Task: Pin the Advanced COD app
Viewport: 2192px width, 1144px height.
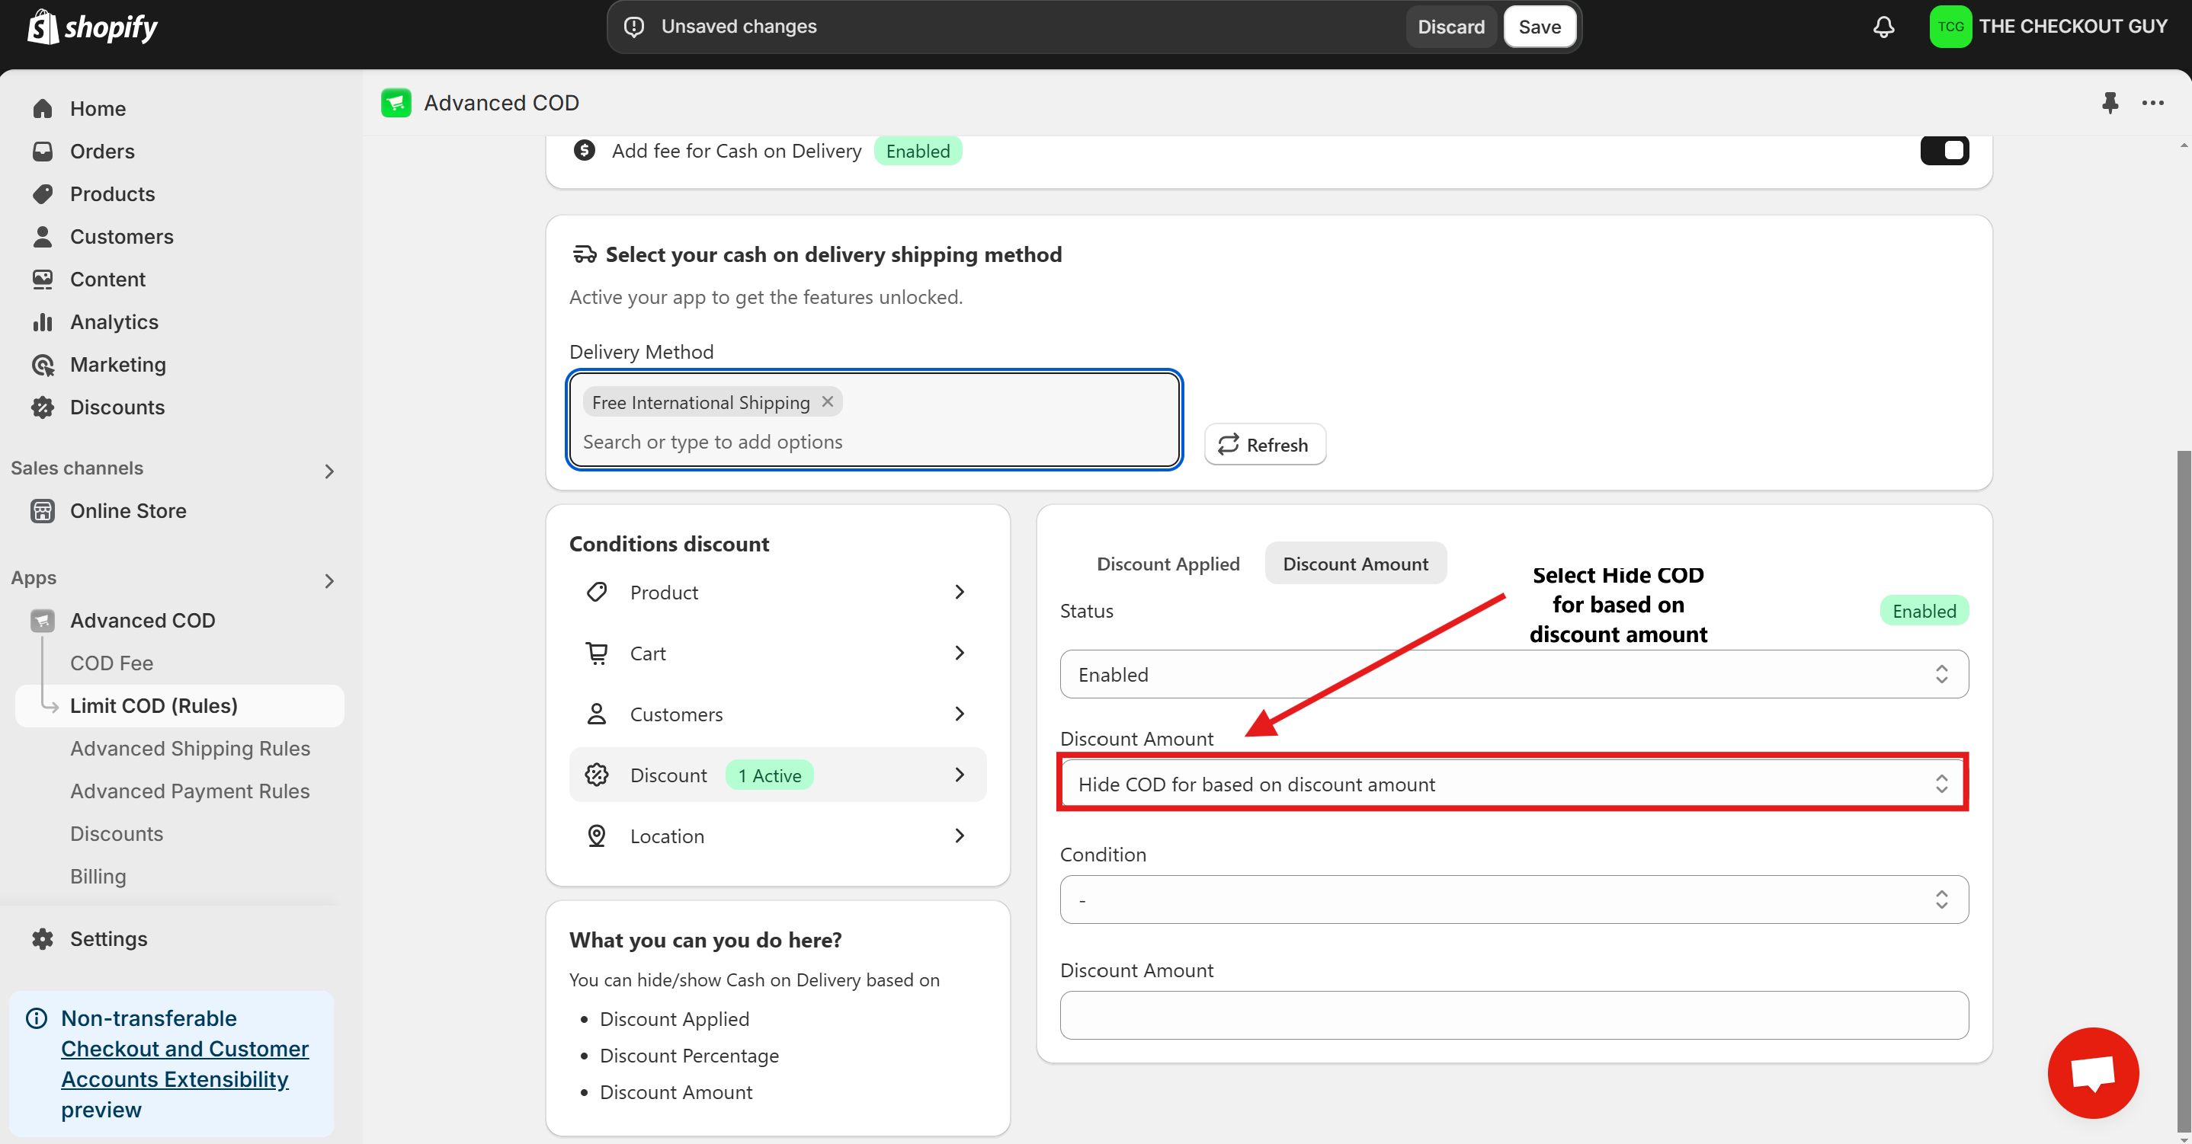Action: click(x=2110, y=103)
